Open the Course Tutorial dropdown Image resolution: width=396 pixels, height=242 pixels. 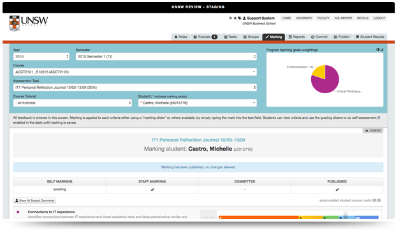pos(73,103)
